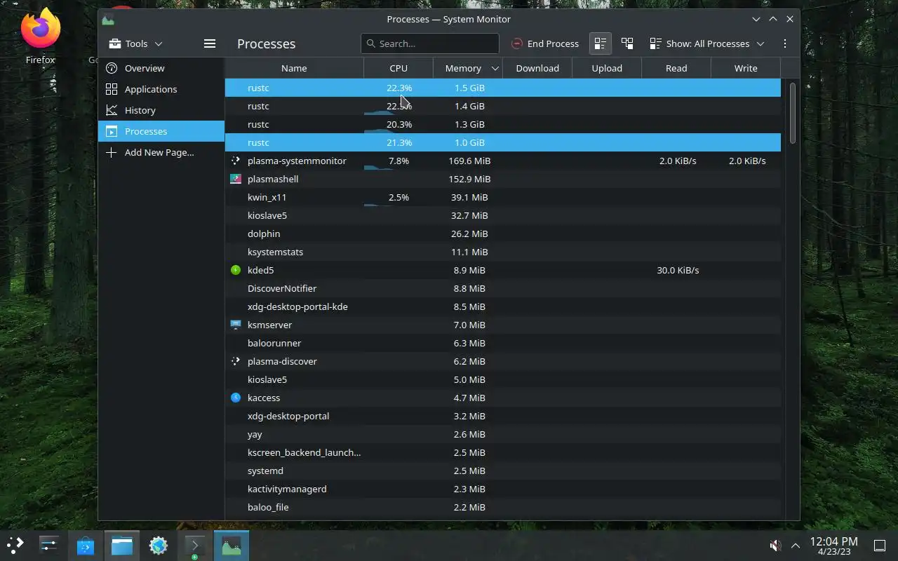Select the ksystemstats process row
Viewport: 898px width, 561px height.
click(502, 252)
